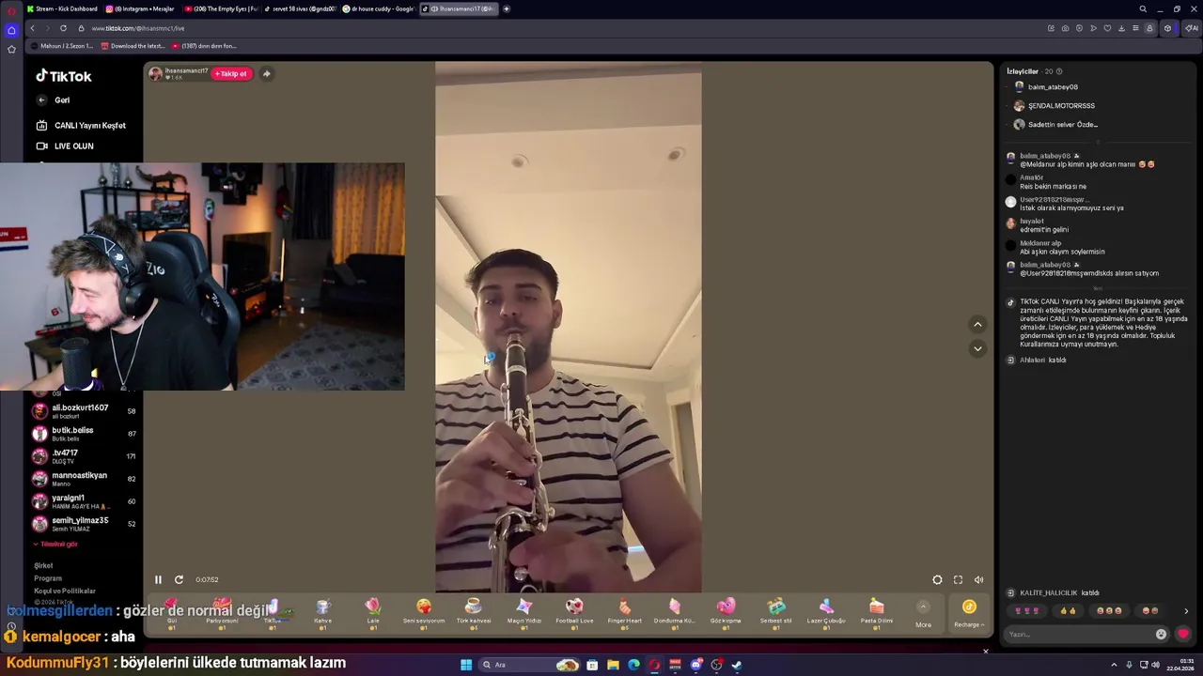Send the Football Love gift

(574, 612)
